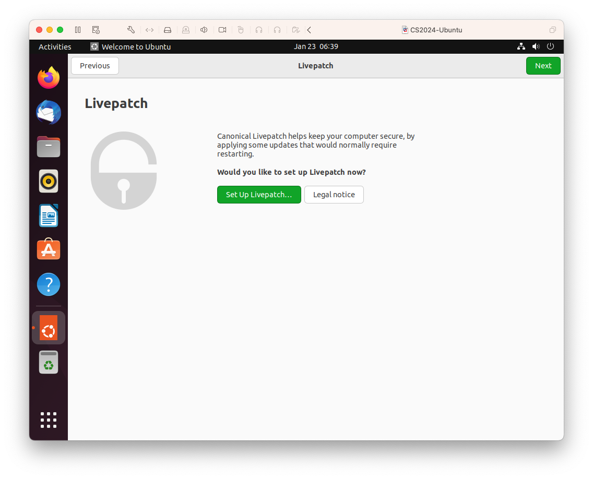Click the Set Up Livepatch button

259,195
